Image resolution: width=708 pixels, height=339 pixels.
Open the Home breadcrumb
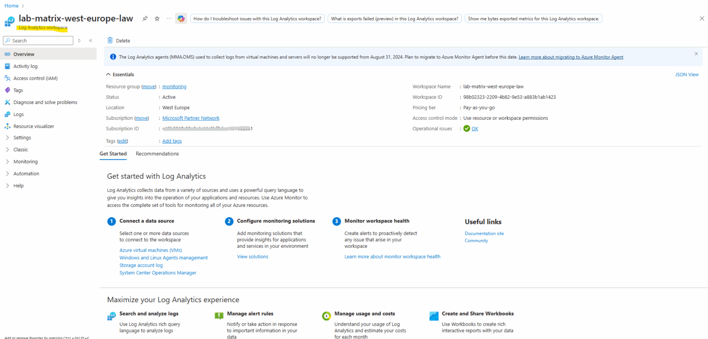click(x=12, y=6)
